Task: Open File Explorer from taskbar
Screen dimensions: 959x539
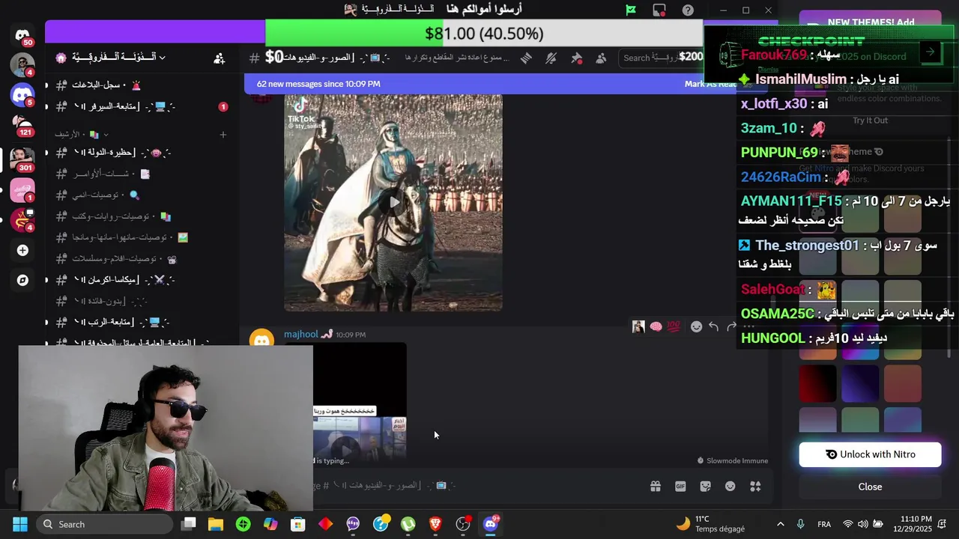Action: pos(216,524)
